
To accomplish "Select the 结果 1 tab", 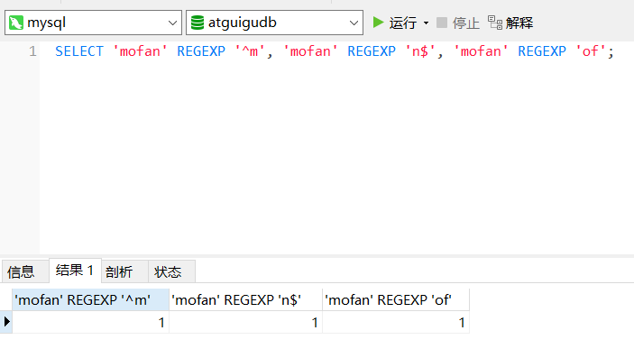I will click(75, 271).
